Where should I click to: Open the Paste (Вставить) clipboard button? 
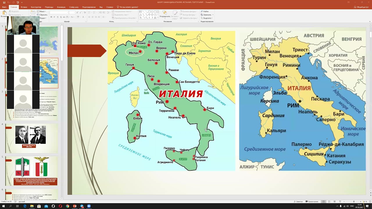coord(4,15)
